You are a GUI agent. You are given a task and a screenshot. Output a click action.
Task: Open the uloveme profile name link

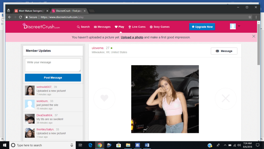click(x=98, y=48)
